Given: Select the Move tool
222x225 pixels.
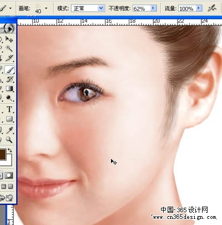Looking at the screenshot, I should click(9, 39).
